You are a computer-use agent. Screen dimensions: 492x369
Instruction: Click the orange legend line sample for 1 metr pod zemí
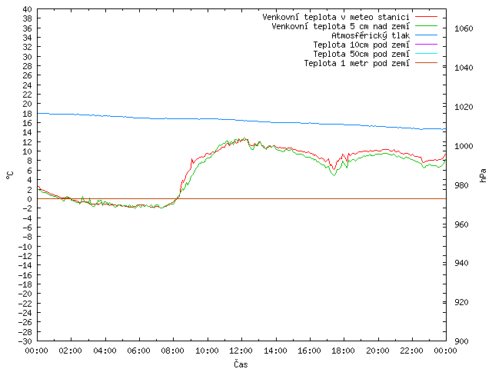click(426, 63)
